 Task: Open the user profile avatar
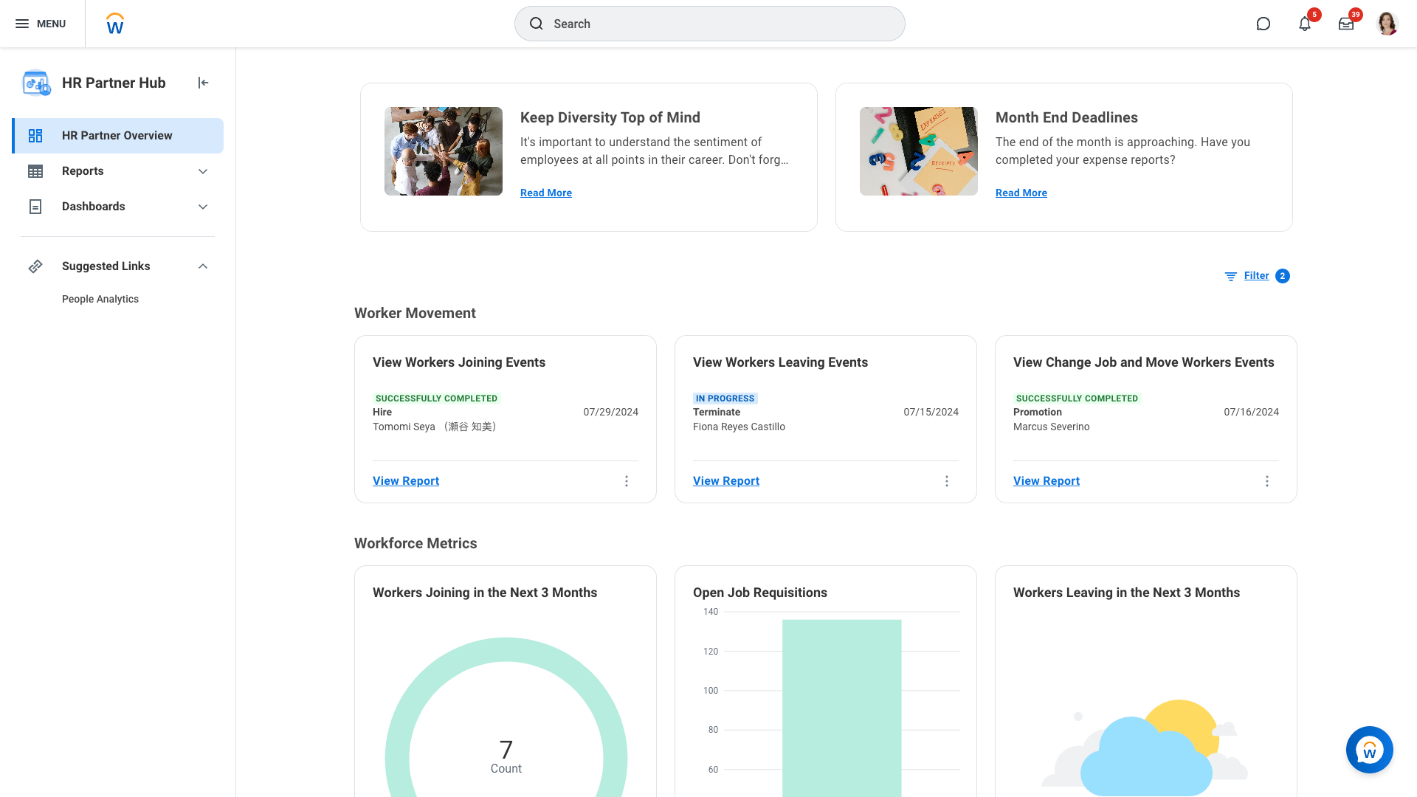click(x=1387, y=24)
